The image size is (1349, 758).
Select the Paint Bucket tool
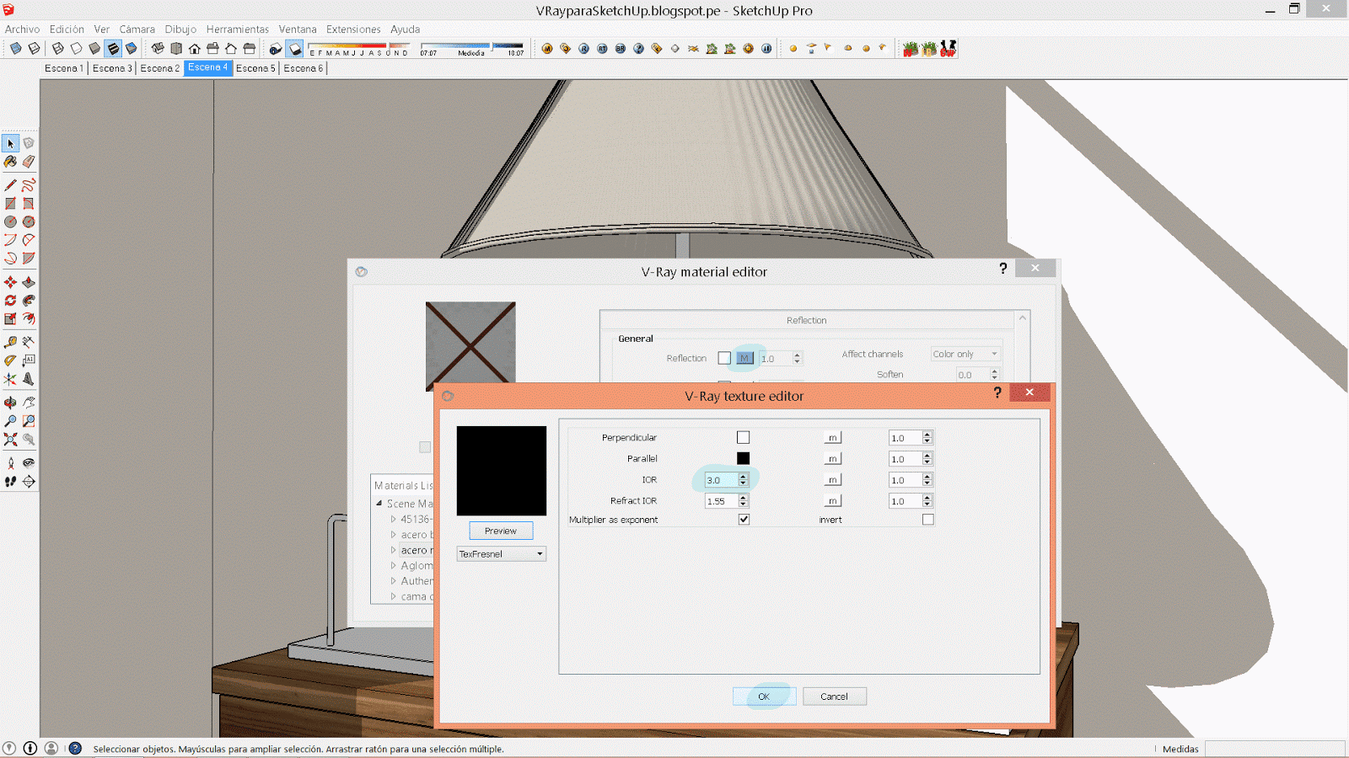pos(10,162)
